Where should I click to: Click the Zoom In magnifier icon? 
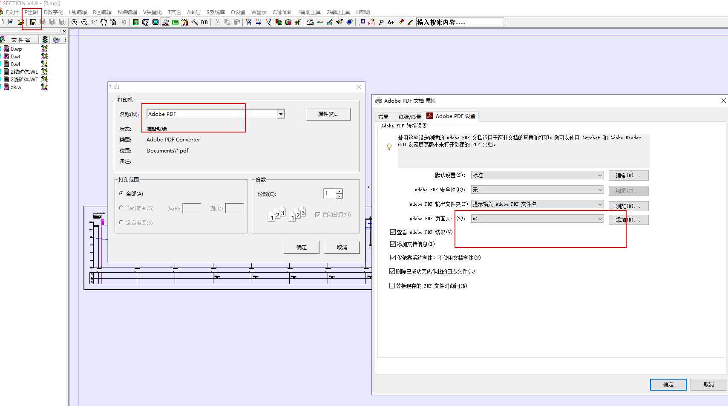click(75, 22)
